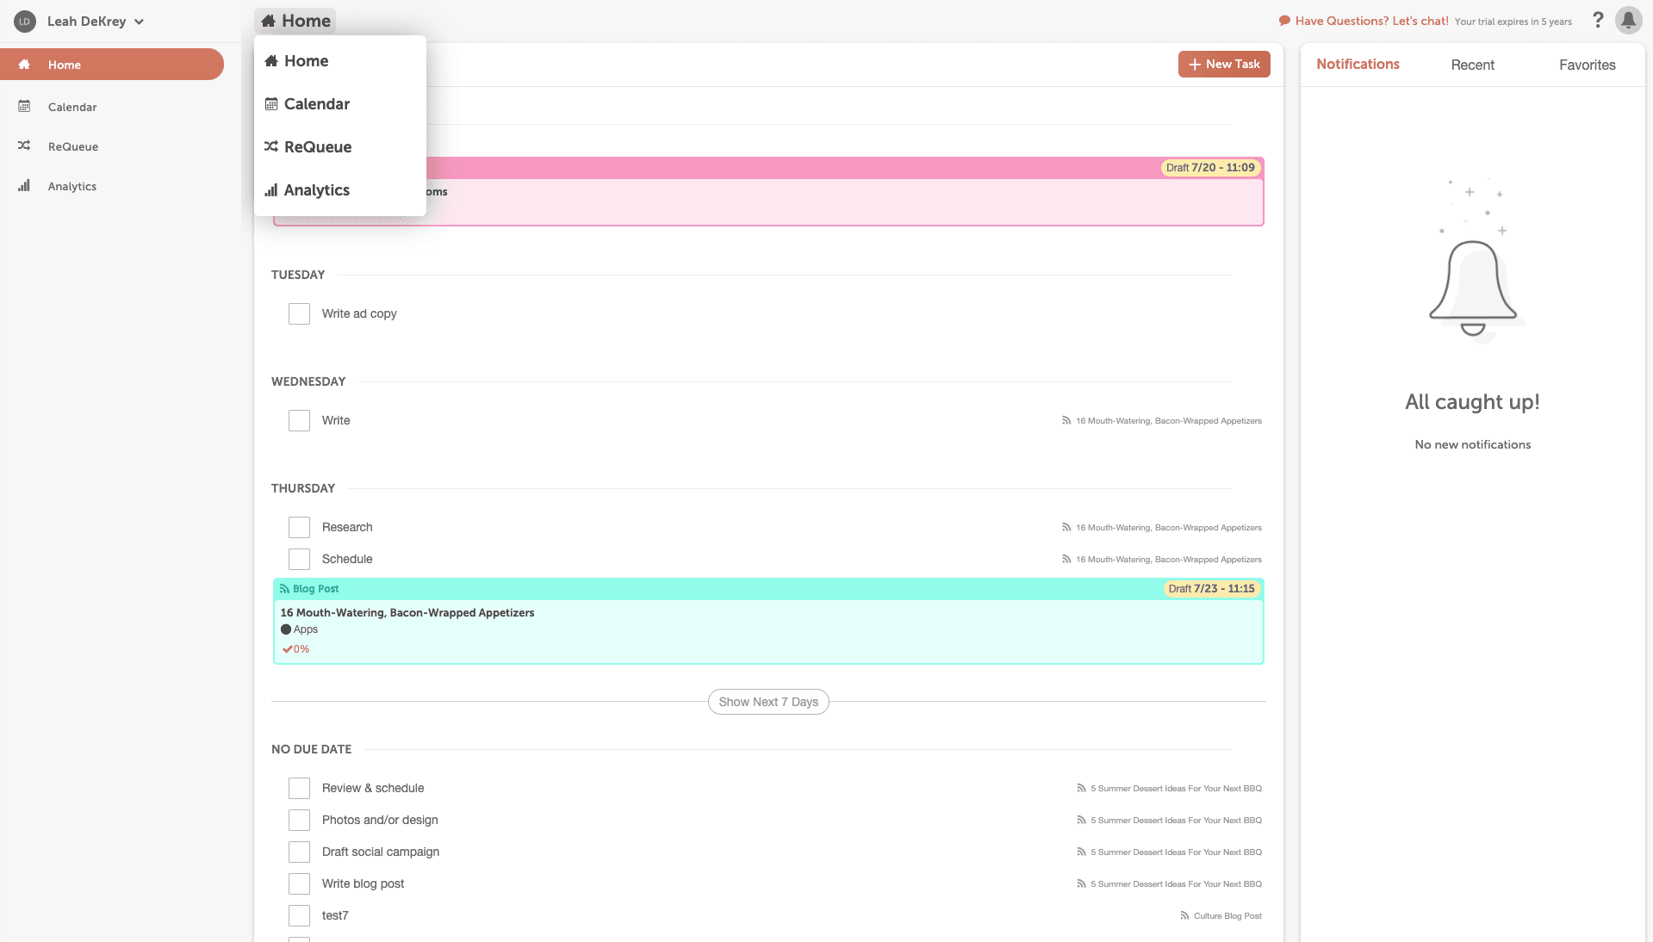Screen dimensions: 1653x942
Task: Collapse the Home navigation dropdown header
Action: pos(295,21)
